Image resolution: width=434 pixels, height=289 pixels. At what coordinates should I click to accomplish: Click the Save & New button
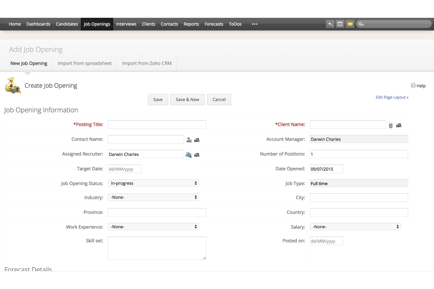coord(187,99)
